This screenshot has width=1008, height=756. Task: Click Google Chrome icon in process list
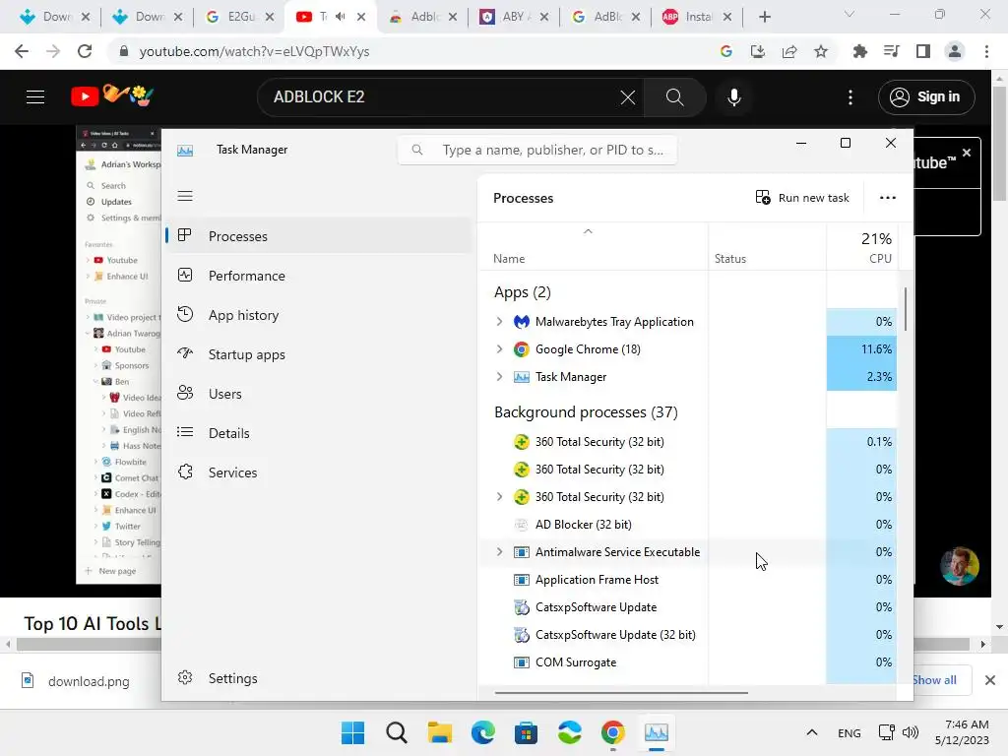522,349
